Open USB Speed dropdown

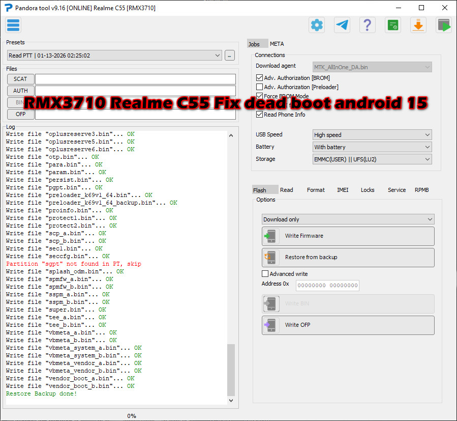pos(372,135)
